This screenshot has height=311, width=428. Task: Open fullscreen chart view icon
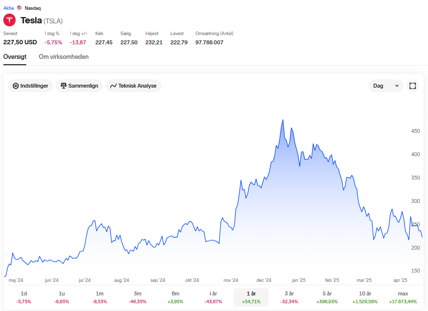[x=412, y=86]
